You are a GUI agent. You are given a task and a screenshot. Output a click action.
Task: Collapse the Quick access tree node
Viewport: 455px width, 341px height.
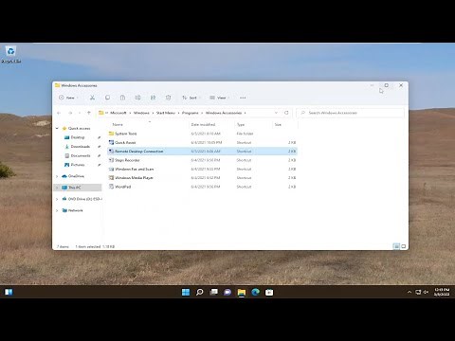click(x=57, y=128)
